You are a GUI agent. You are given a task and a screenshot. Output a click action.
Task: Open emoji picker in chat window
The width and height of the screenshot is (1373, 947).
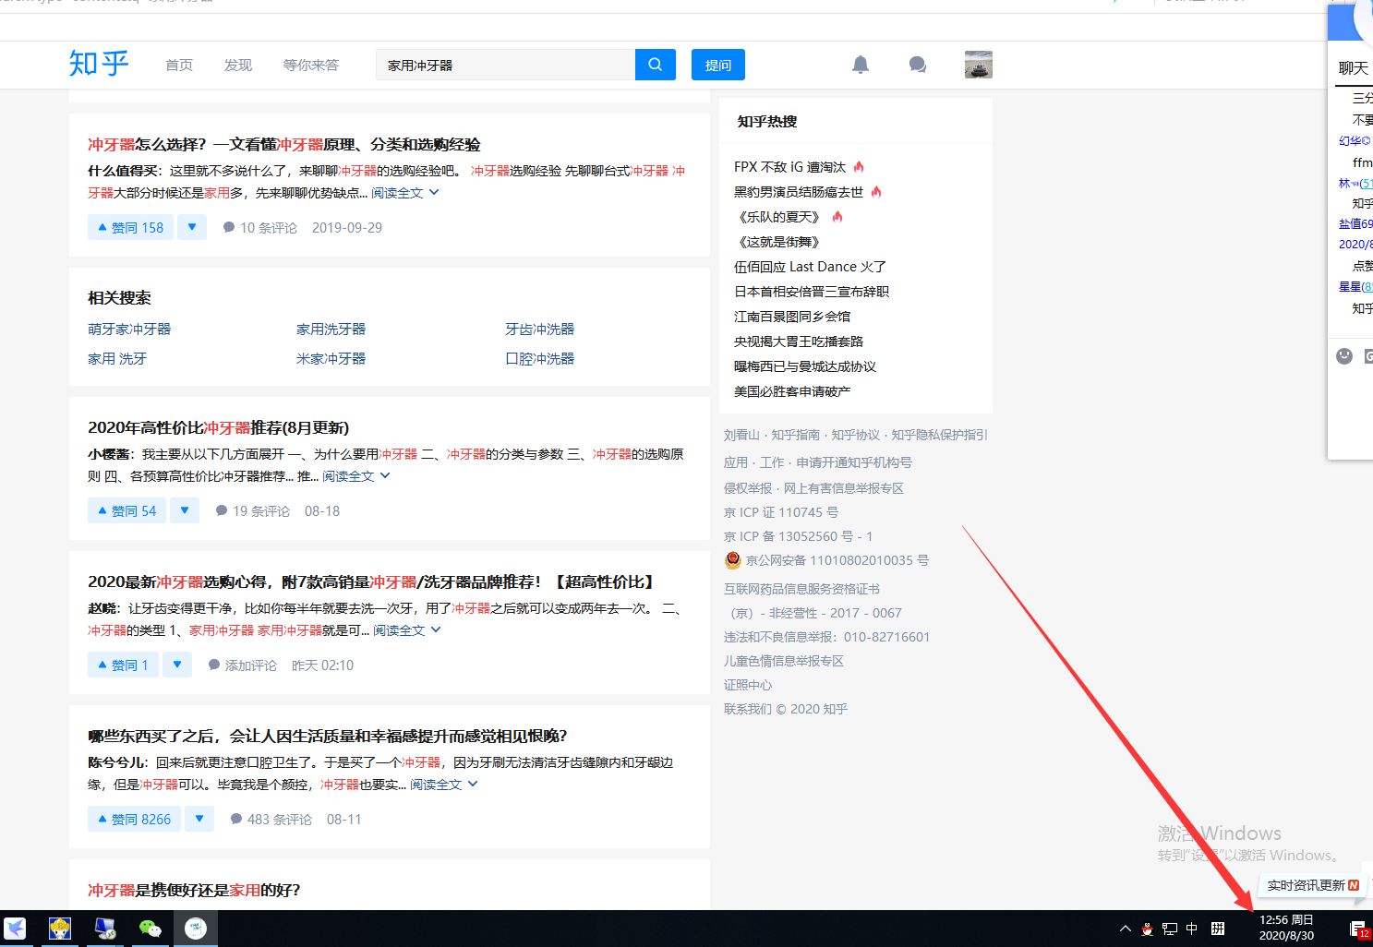point(1344,356)
